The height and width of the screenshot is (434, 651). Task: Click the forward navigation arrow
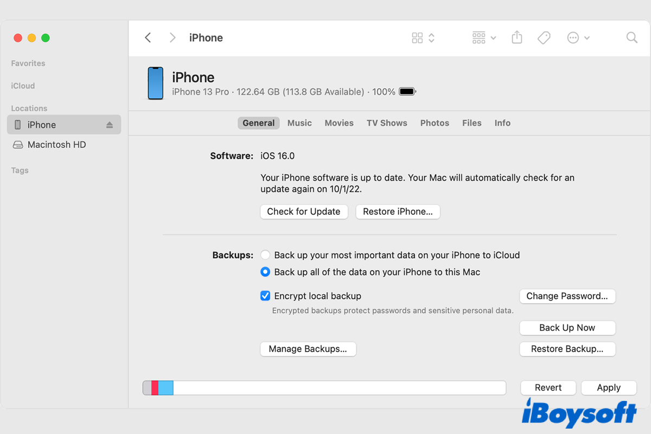(173, 37)
